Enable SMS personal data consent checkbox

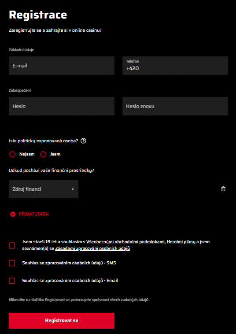[12, 263]
